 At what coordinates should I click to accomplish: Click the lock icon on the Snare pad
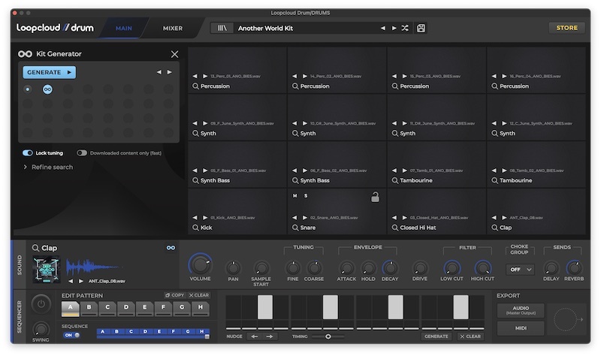click(375, 197)
